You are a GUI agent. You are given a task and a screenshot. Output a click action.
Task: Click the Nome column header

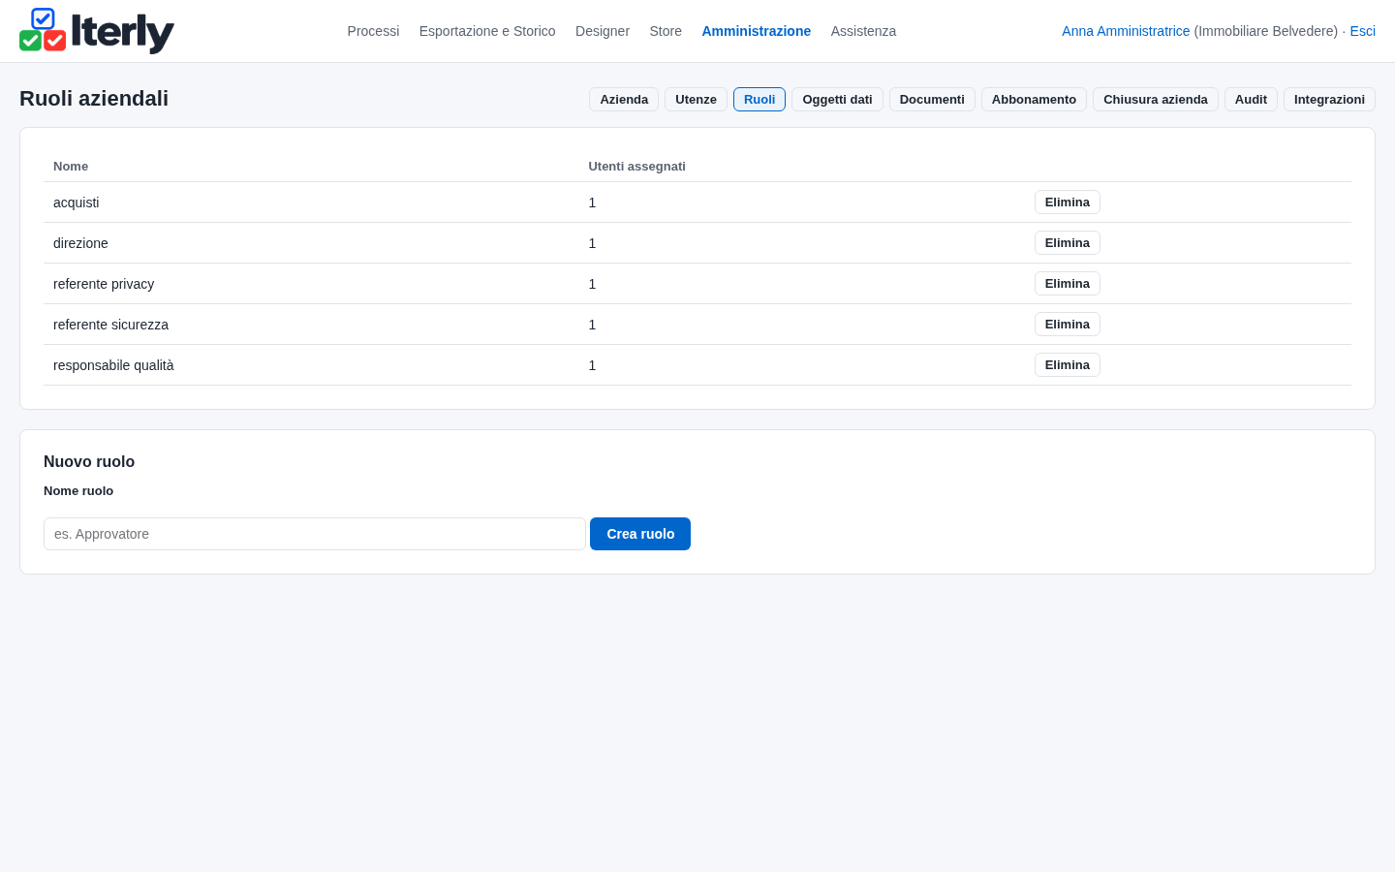point(71,167)
